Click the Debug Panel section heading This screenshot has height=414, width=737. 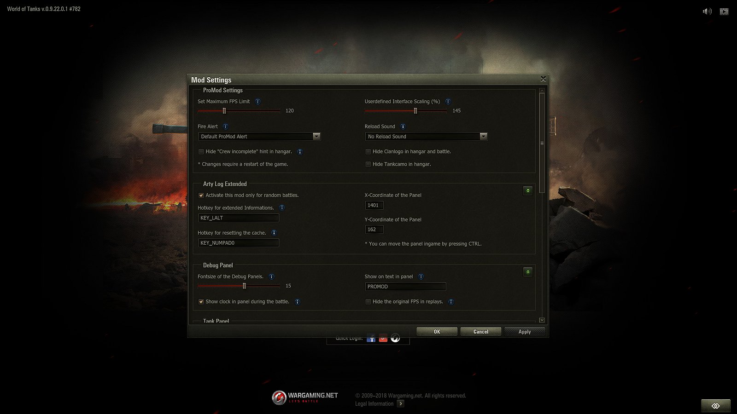218,265
